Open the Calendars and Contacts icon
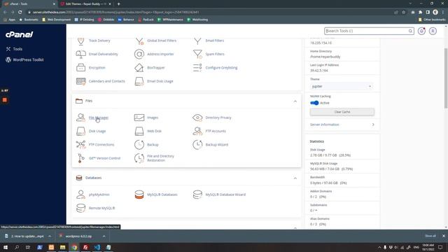This screenshot has width=448, height=252. pos(81,81)
